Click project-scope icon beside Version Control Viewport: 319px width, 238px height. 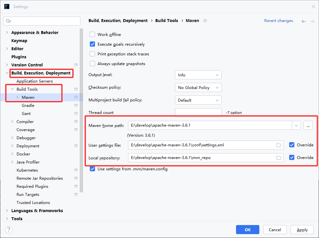click(76, 65)
